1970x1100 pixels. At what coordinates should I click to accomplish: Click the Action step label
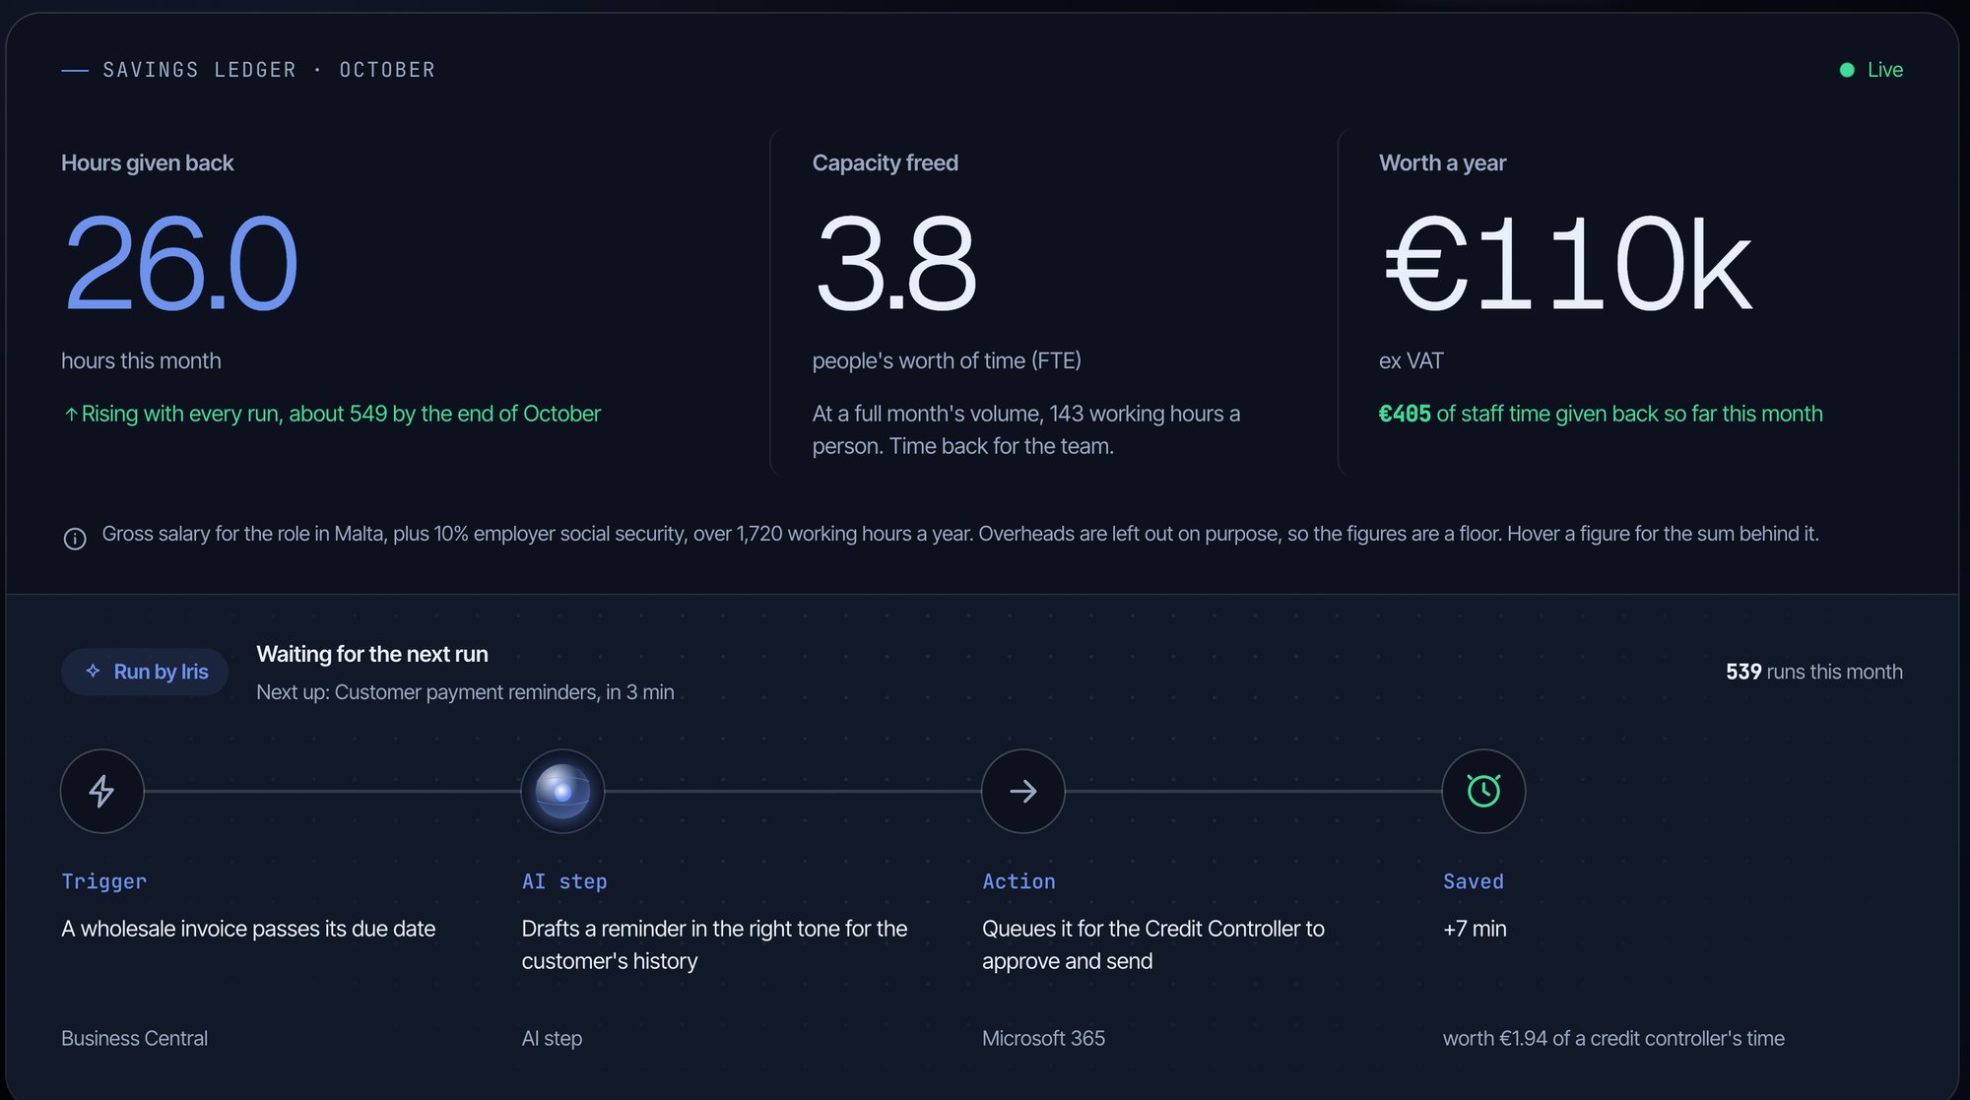(x=1018, y=881)
